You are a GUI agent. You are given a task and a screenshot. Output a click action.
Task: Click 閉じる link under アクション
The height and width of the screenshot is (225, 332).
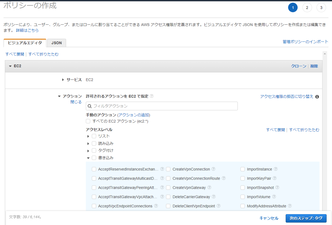tap(76, 102)
